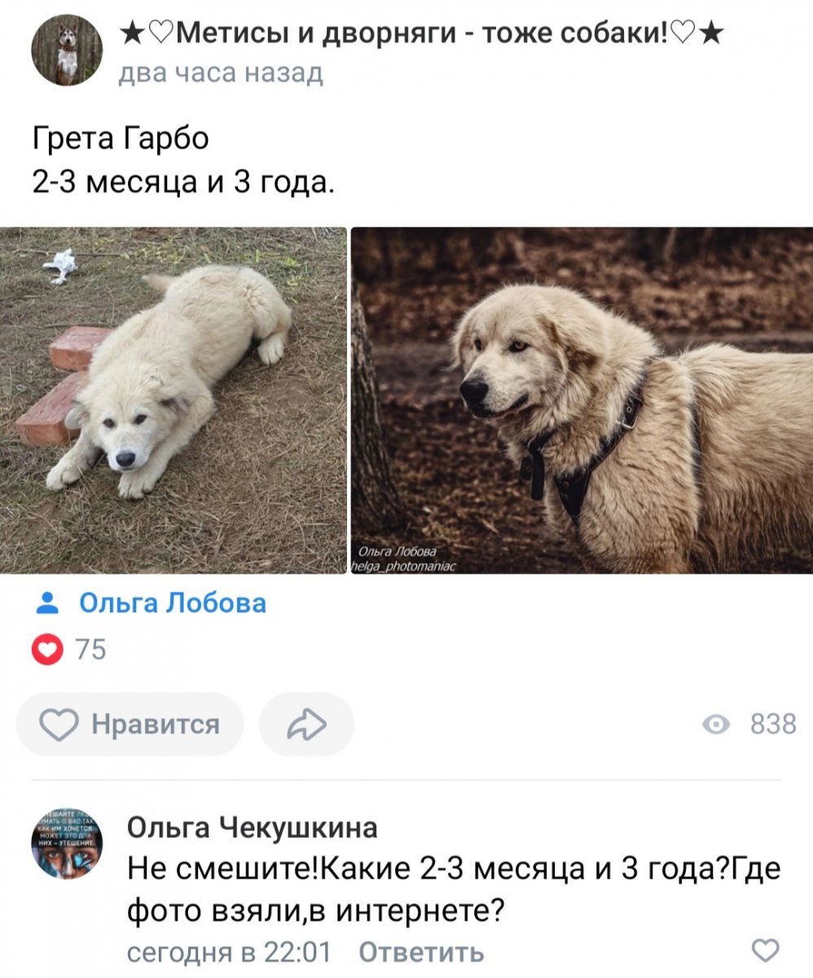Viewport: 813px width, 978px height.
Task: Open Ольга Чекушкина commenter avatar
Action: [x=67, y=844]
